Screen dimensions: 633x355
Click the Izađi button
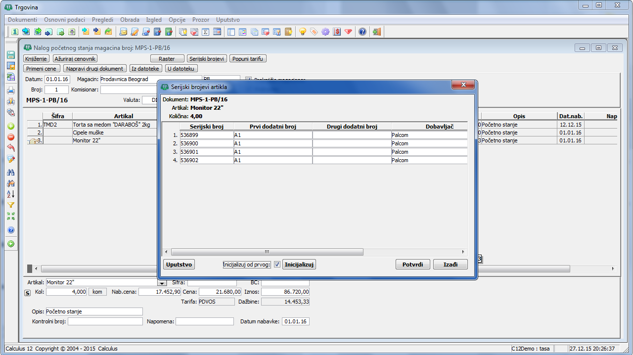point(450,265)
